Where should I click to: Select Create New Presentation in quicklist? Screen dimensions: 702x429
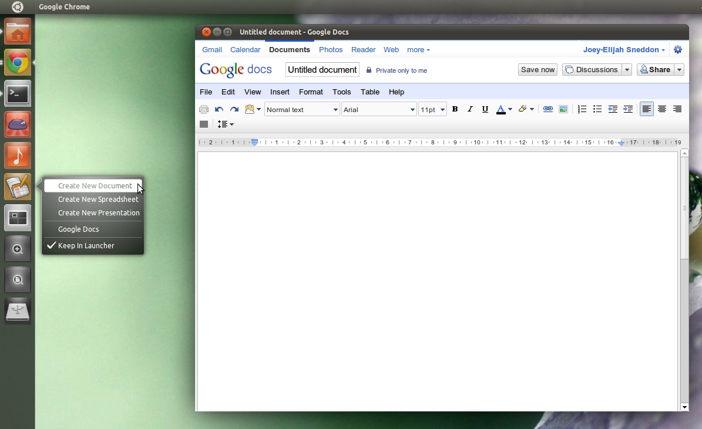coord(93,213)
